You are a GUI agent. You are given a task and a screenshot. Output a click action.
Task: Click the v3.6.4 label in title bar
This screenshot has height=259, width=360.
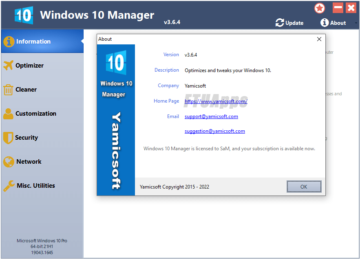tap(172, 22)
